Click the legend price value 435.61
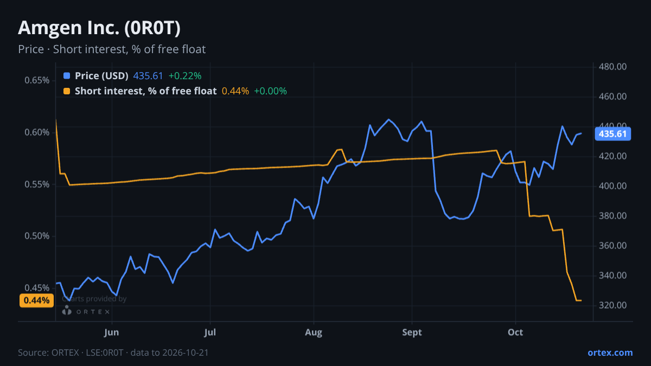The width and height of the screenshot is (651, 366). click(x=148, y=76)
